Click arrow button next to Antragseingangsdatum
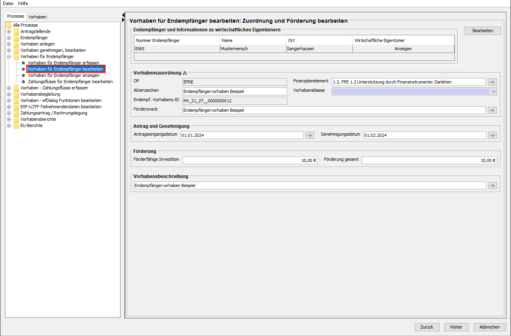 coord(310,135)
